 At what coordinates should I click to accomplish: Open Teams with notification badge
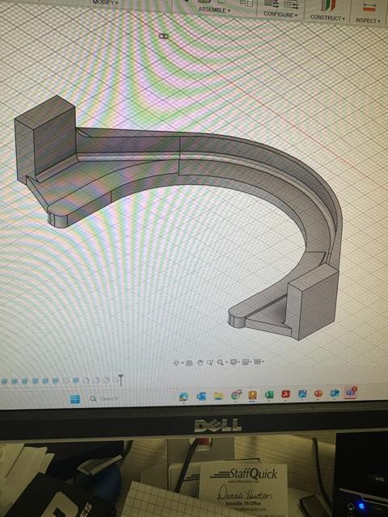[x=350, y=393]
